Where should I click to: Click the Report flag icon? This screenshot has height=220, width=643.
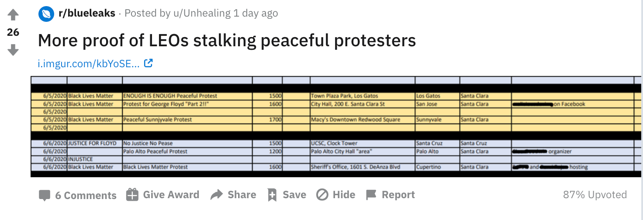[x=371, y=195]
